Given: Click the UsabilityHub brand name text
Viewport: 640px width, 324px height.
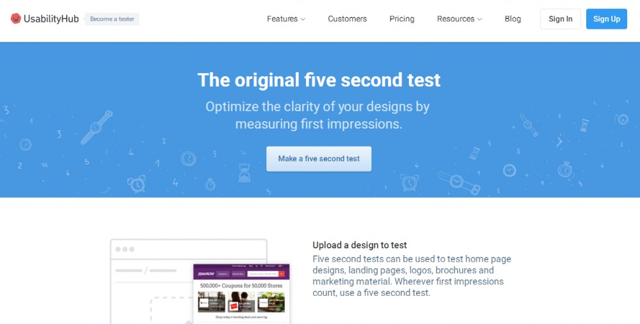Looking at the screenshot, I should pos(51,19).
